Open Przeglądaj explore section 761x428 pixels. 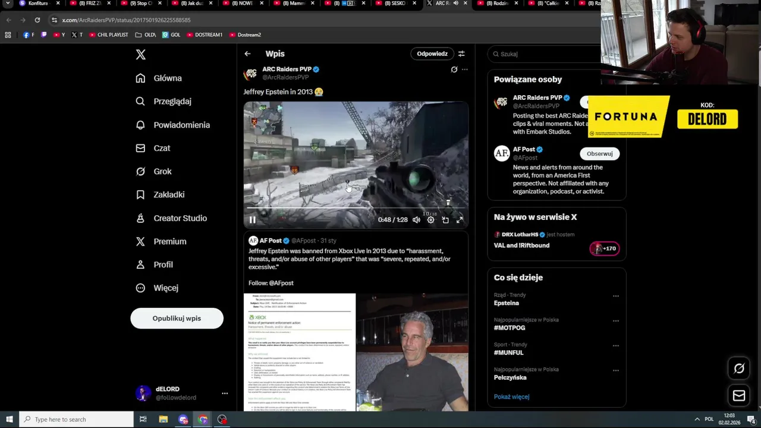pos(164,102)
